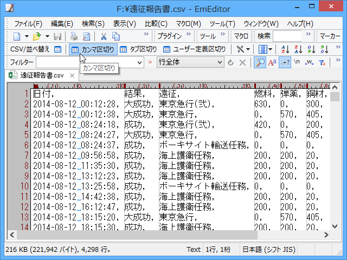347x260 pixels.
Task: Open the ウィンドウ(W) menu
Action: (261, 24)
